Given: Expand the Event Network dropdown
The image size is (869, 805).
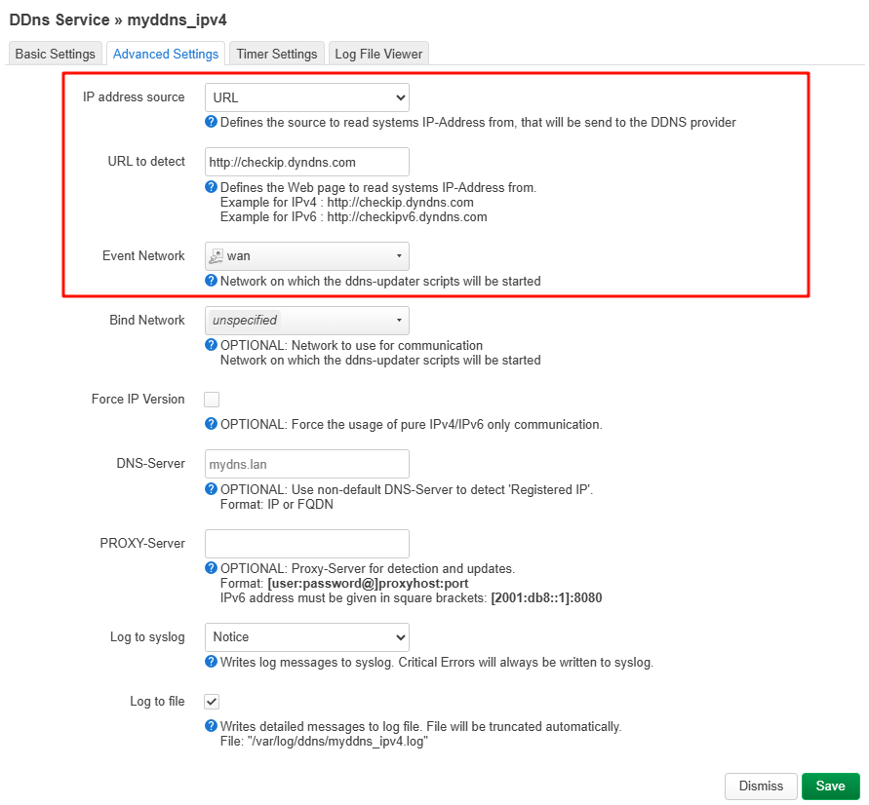Looking at the screenshot, I should 306,256.
